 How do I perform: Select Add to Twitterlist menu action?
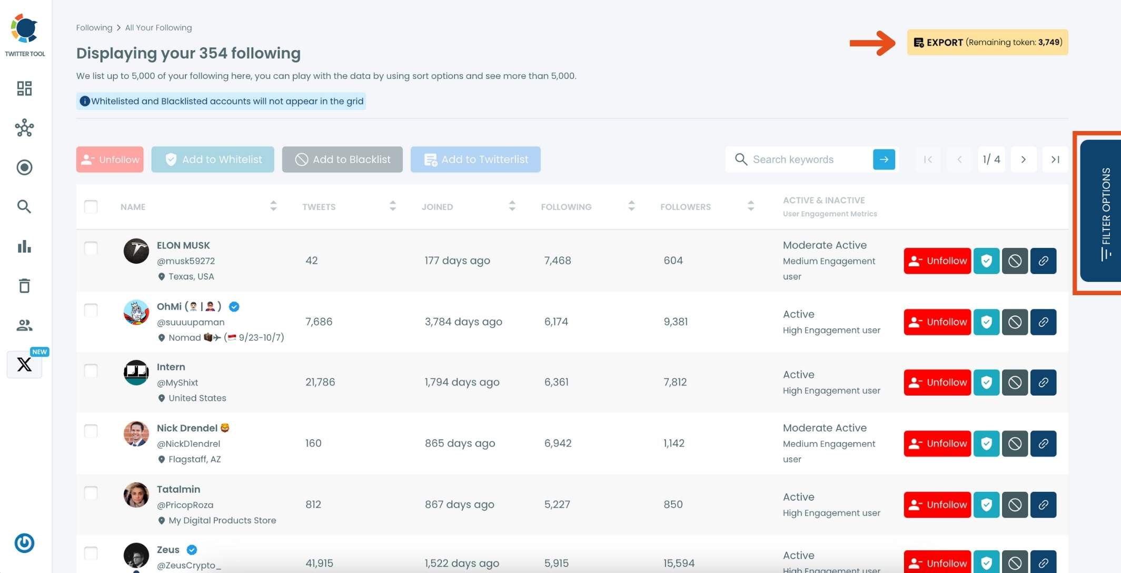pyautogui.click(x=475, y=158)
